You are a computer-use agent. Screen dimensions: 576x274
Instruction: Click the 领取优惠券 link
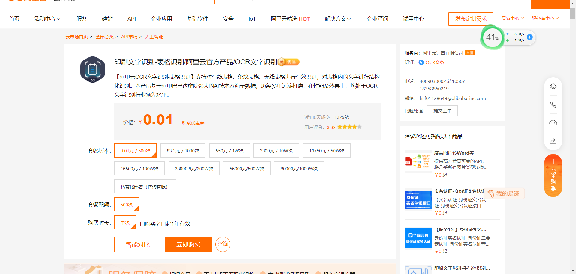(x=193, y=123)
